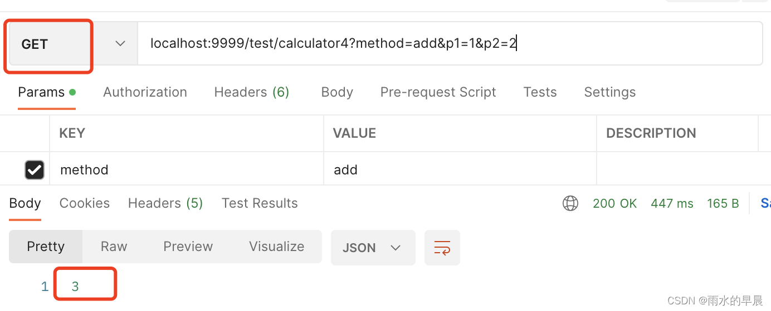Screen dimensions: 771x311
Task: Open the Pre-request Script tab
Action: pyautogui.click(x=438, y=92)
